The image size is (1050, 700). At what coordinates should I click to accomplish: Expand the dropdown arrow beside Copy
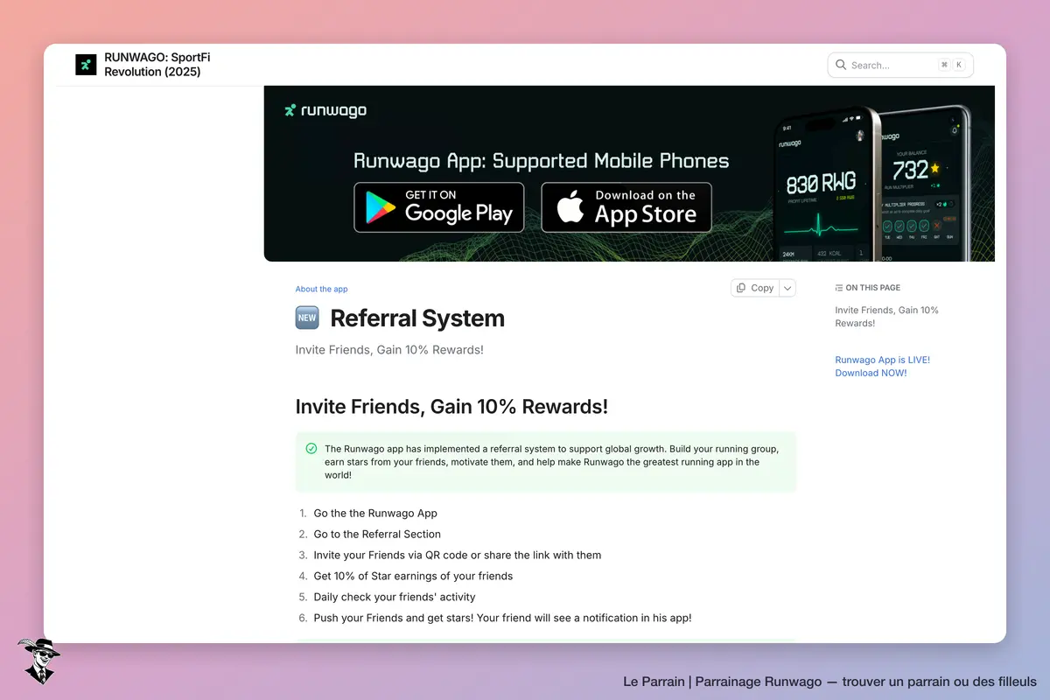[787, 288]
